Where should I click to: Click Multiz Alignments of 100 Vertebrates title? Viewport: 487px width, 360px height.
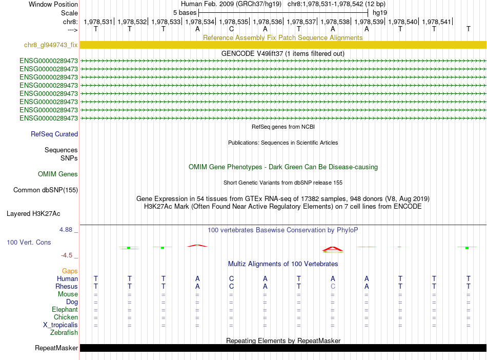pyautogui.click(x=283, y=264)
